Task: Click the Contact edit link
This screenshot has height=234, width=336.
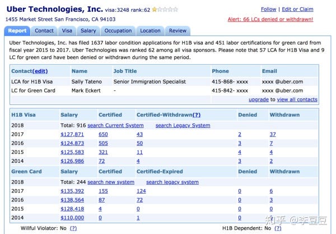Action: 40,71
